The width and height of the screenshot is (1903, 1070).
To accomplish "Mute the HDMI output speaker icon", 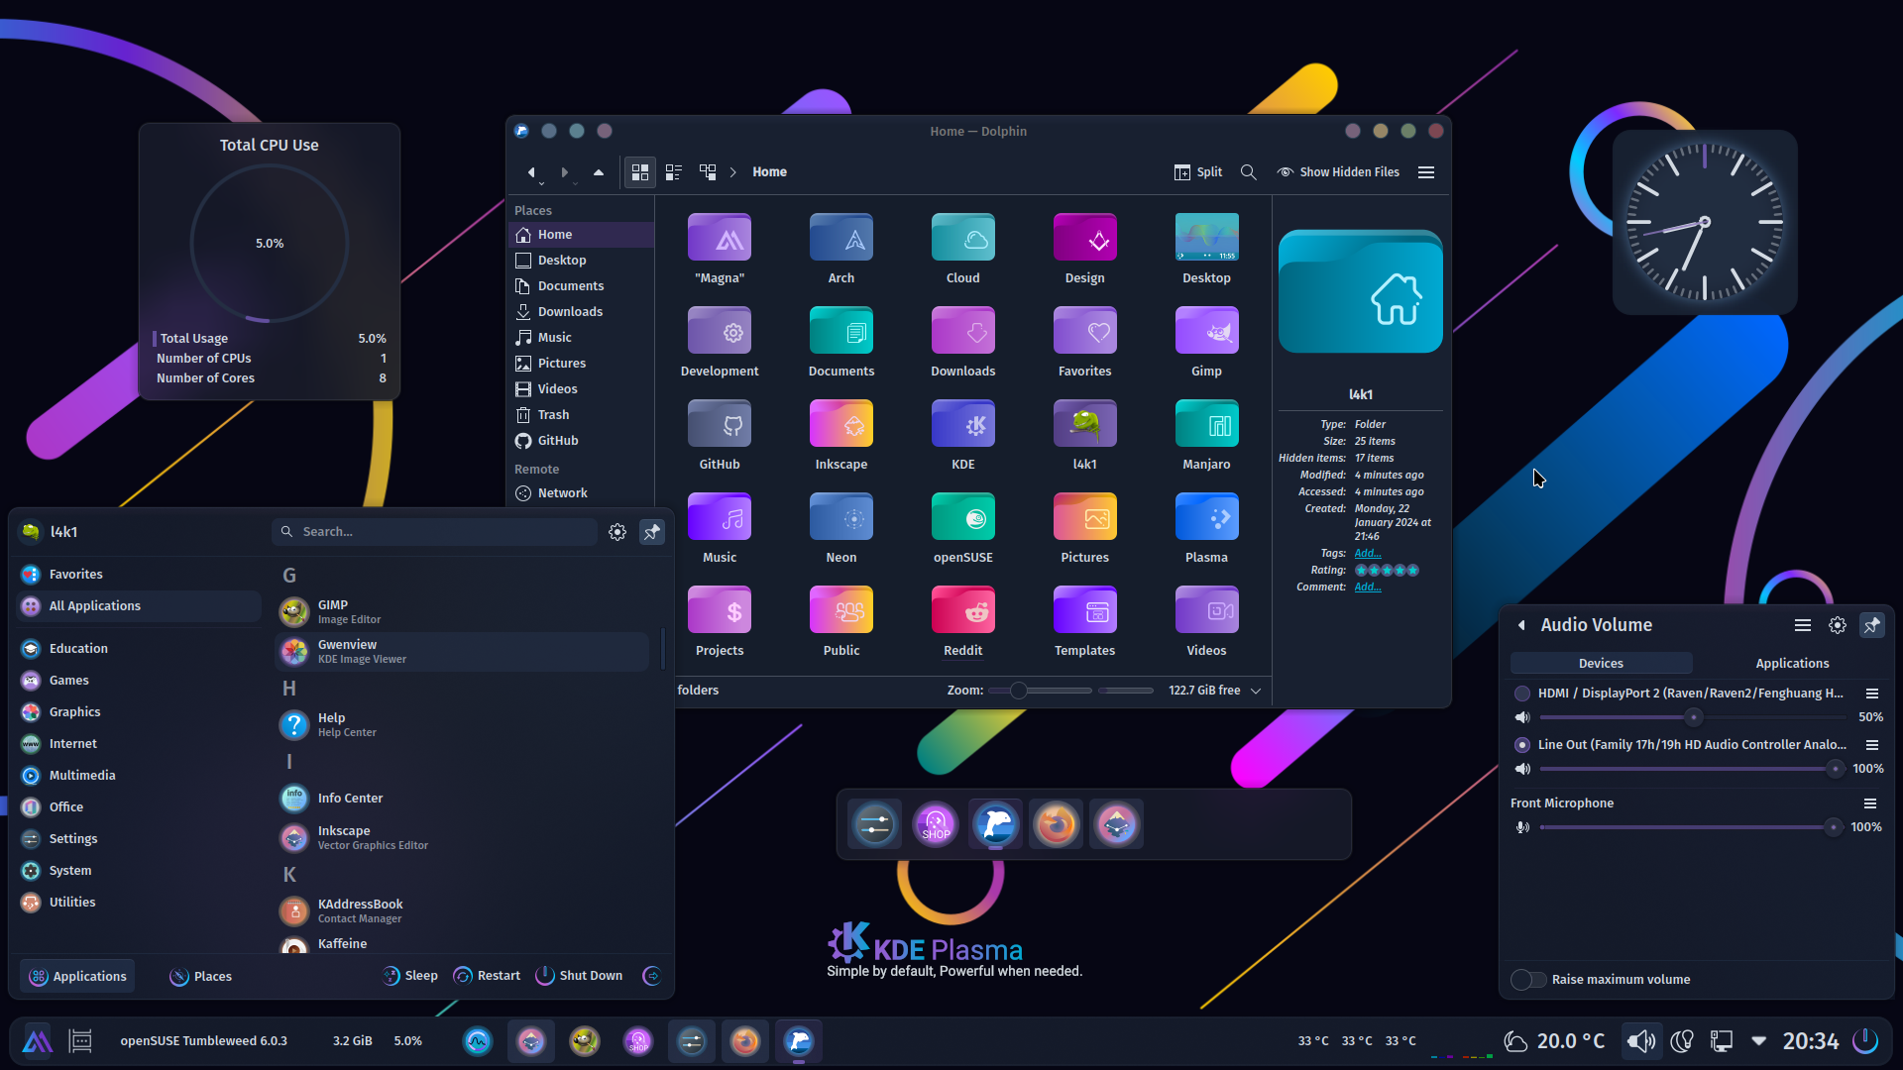I will pyautogui.click(x=1522, y=717).
